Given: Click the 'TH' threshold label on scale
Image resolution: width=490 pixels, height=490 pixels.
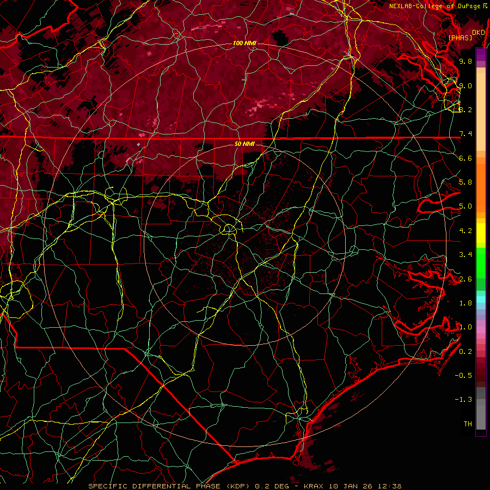Looking at the screenshot, I should coord(468,424).
